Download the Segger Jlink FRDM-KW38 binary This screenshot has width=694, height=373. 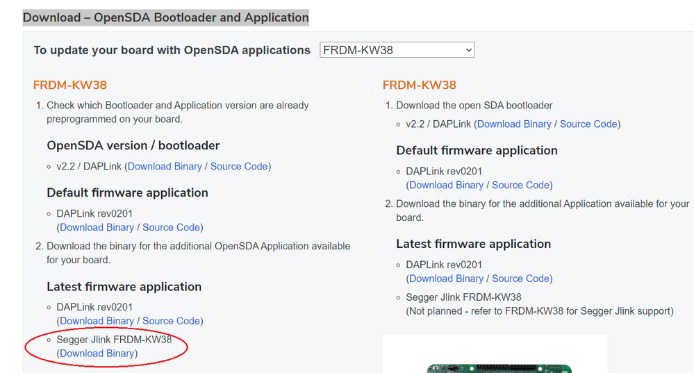click(x=97, y=354)
